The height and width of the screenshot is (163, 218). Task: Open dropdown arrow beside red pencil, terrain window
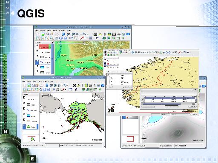coord(85,38)
